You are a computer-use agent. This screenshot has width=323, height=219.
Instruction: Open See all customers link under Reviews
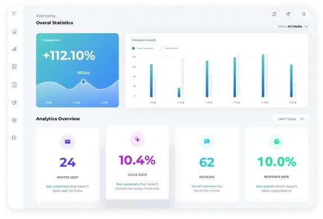203,186
